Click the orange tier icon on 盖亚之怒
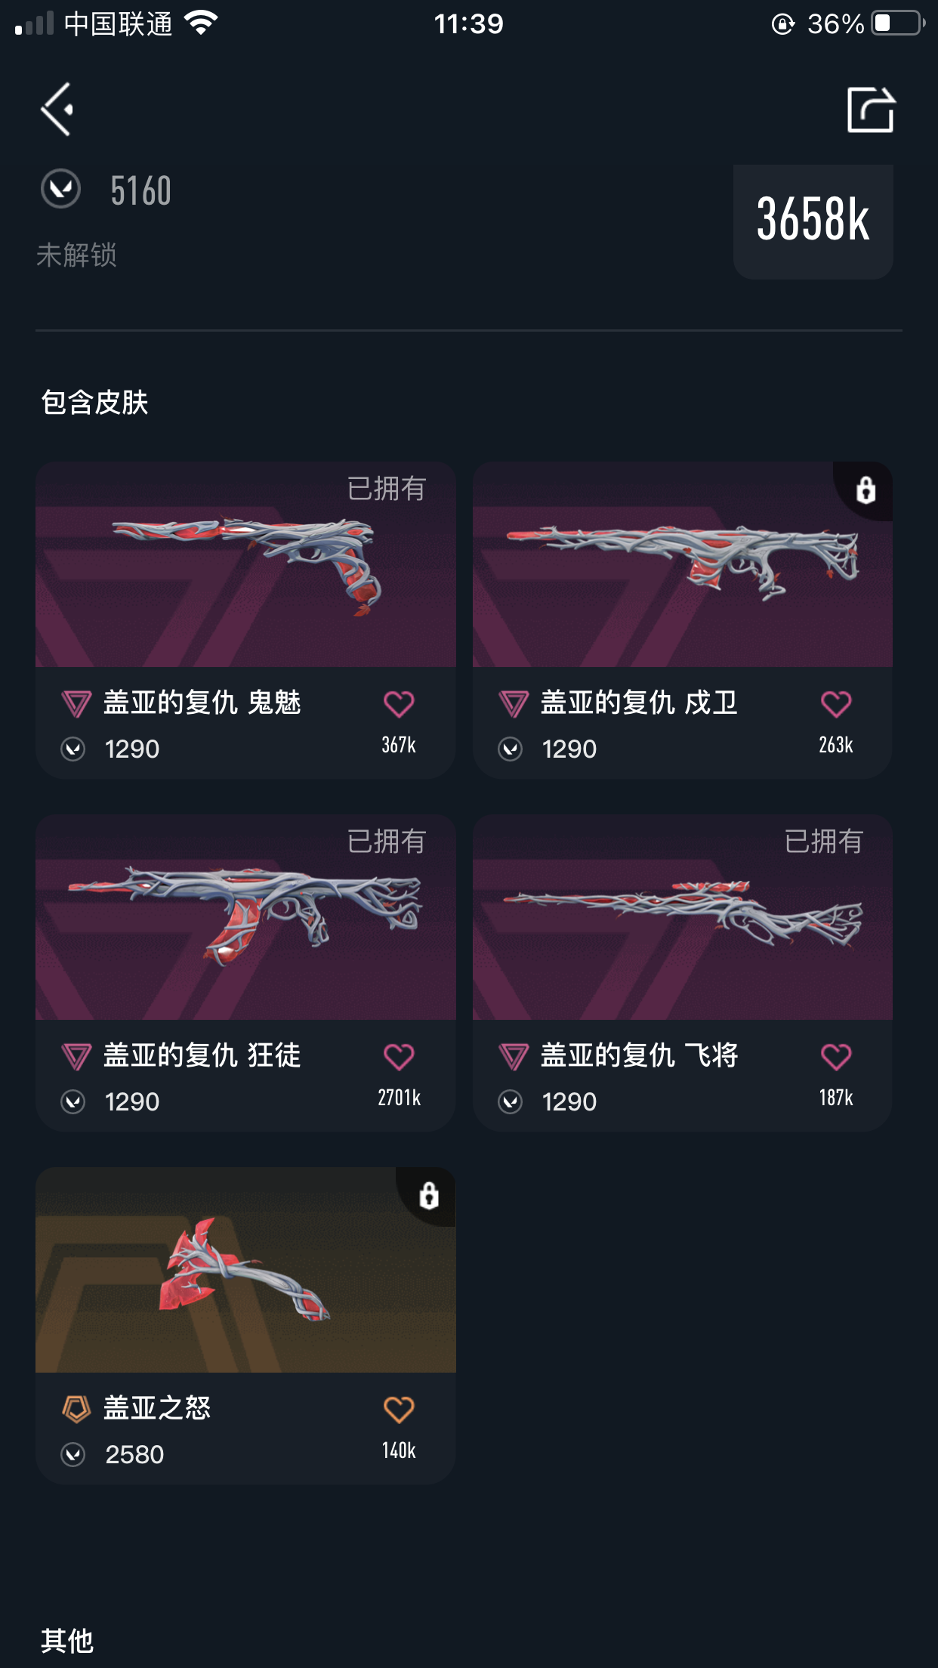This screenshot has width=938, height=1668. pyautogui.click(x=76, y=1409)
